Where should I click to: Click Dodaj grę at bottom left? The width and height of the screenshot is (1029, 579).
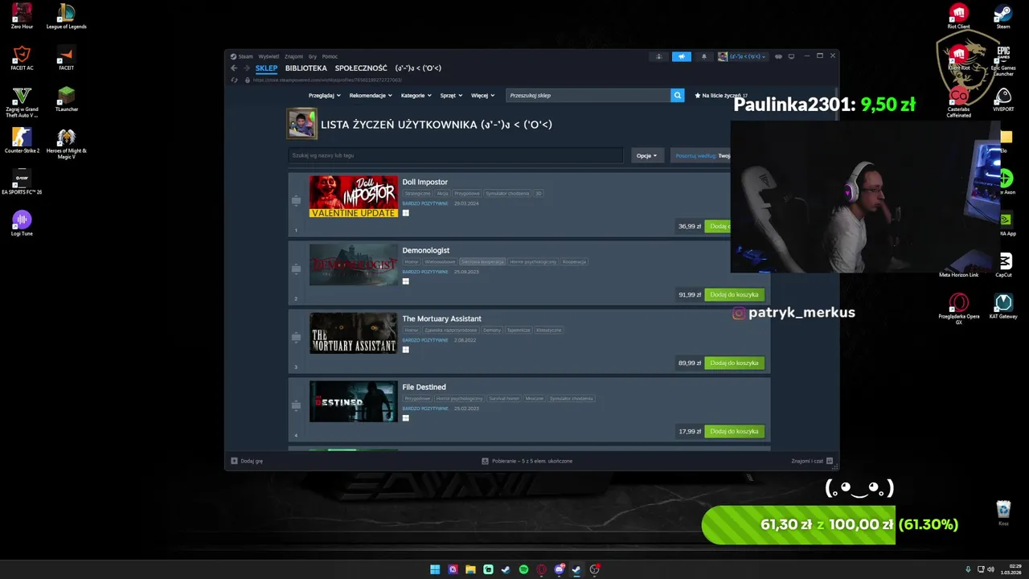pos(247,461)
